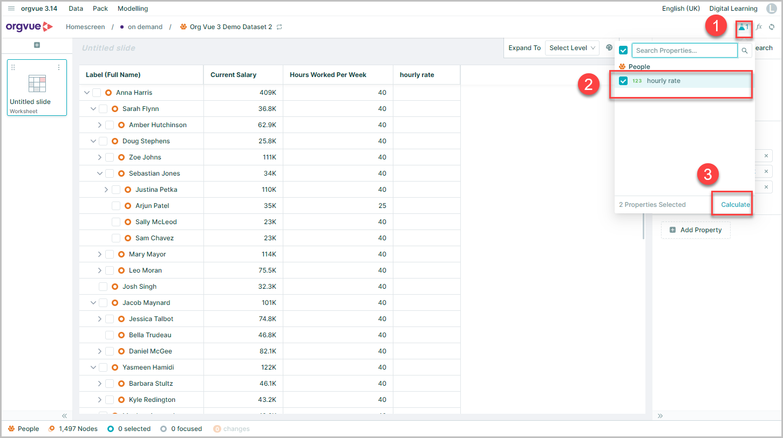783x438 pixels.
Task: Open Untitled slide three-dot options menu
Action: (59, 67)
